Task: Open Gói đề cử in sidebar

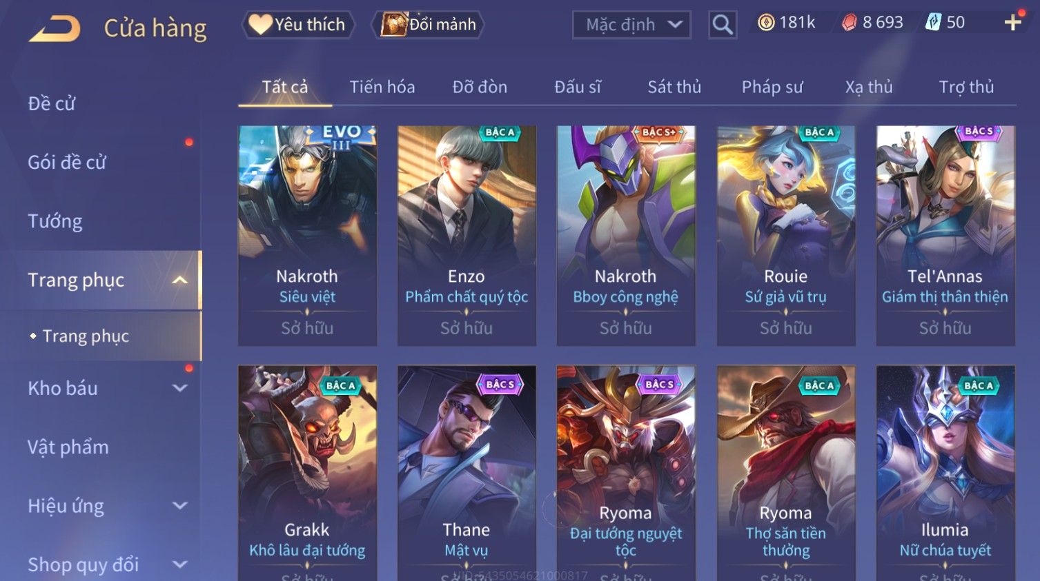Action: click(x=67, y=163)
